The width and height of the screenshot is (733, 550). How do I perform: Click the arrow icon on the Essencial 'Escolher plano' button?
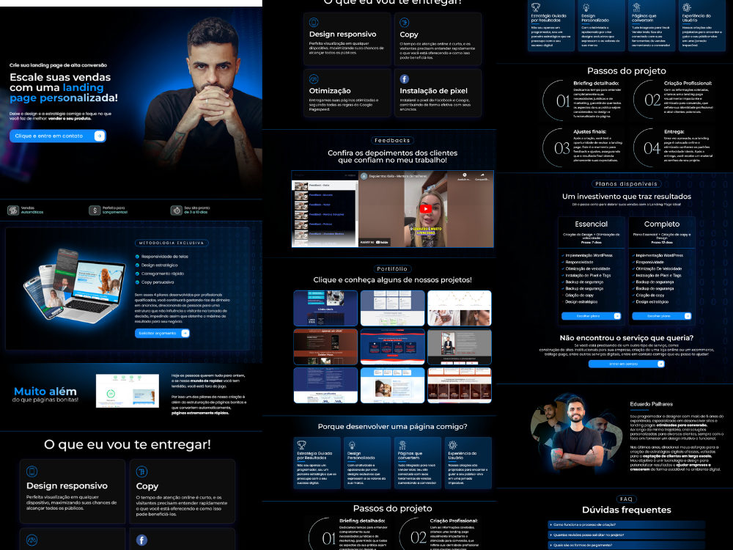pyautogui.click(x=617, y=316)
